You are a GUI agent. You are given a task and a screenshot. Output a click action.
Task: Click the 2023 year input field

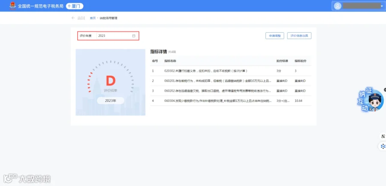point(117,36)
